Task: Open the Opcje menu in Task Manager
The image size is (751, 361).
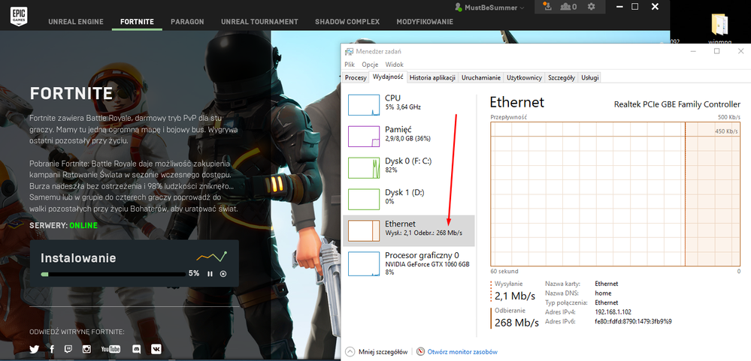Action: coord(370,65)
